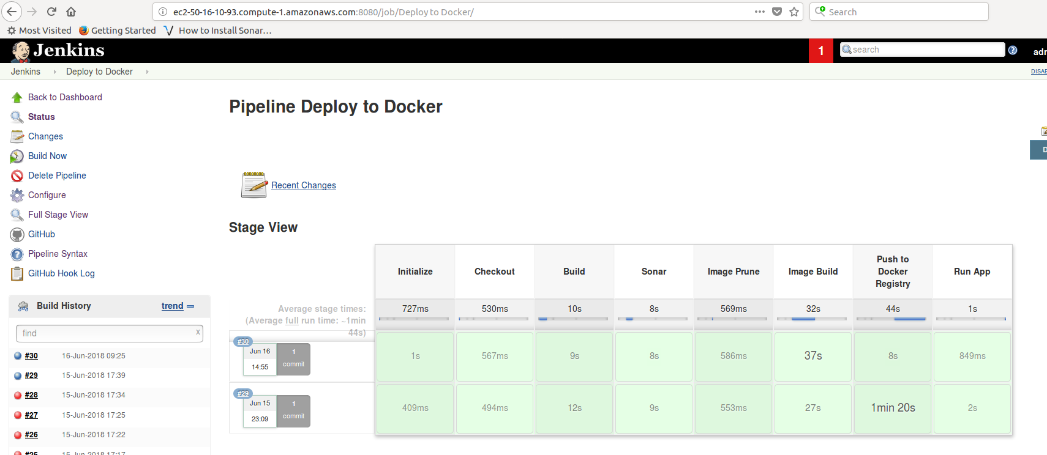Bookmark page with the star icon
1047x455 pixels.
tap(794, 12)
